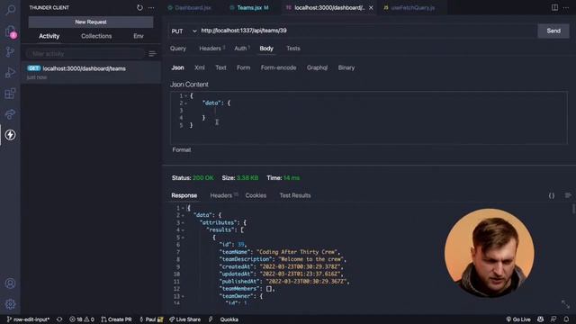Open the Tests request tab

pyautogui.click(x=293, y=49)
